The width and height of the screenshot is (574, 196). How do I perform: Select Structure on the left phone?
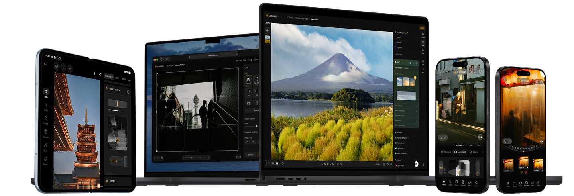(446, 152)
